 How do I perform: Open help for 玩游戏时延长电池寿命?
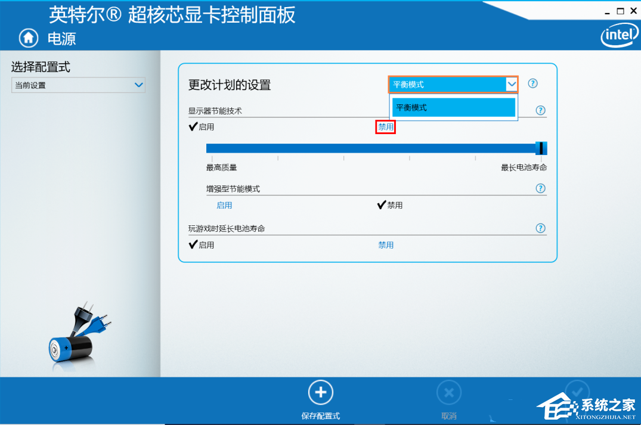[540, 228]
